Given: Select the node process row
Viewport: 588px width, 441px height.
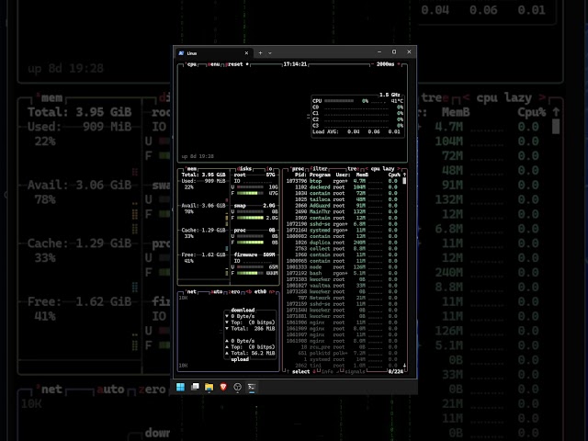Looking at the screenshot, I should [342, 267].
